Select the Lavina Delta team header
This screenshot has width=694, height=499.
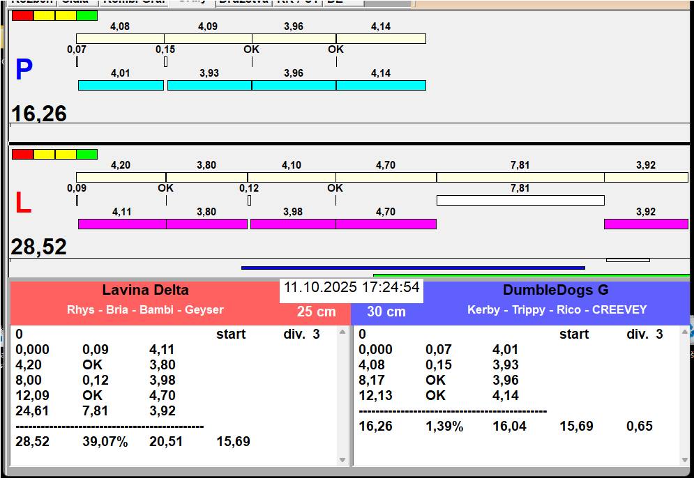pyautogui.click(x=145, y=291)
